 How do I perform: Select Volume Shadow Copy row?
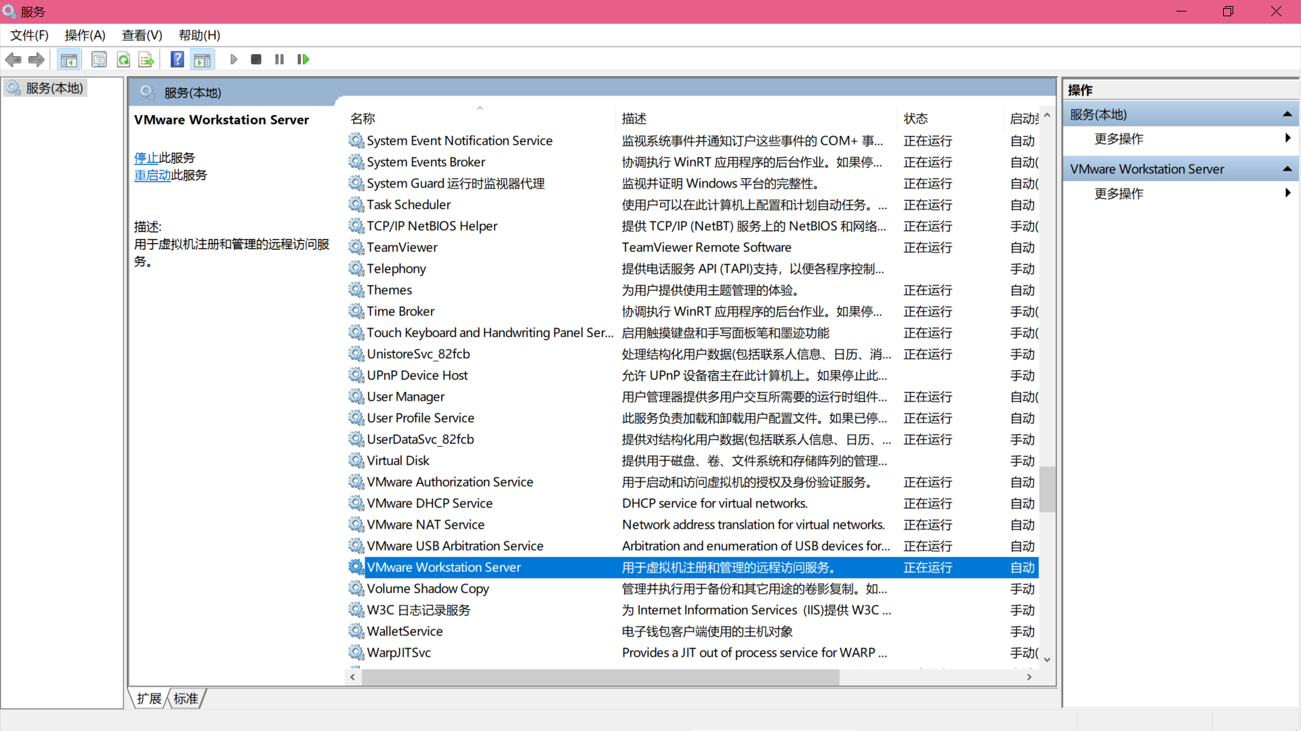(693, 588)
